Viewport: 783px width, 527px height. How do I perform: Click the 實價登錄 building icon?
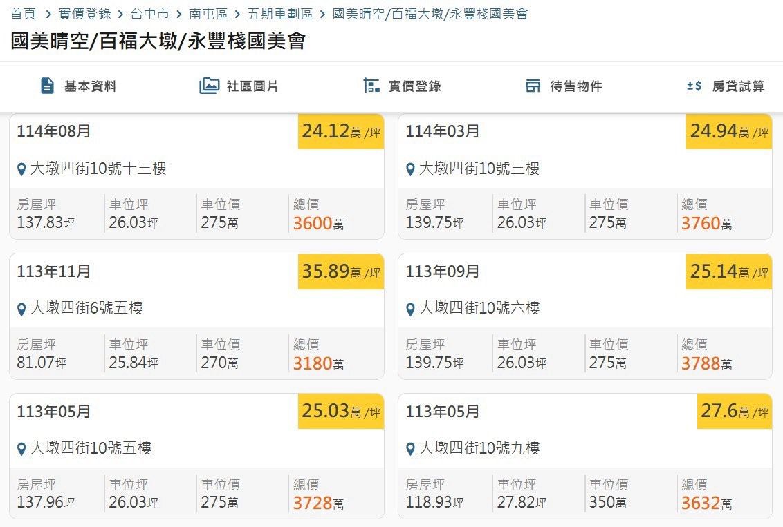[371, 86]
